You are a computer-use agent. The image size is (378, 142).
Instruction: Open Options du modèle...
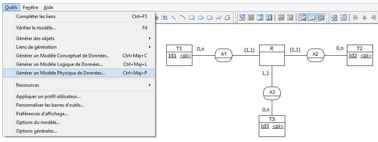tap(79, 122)
